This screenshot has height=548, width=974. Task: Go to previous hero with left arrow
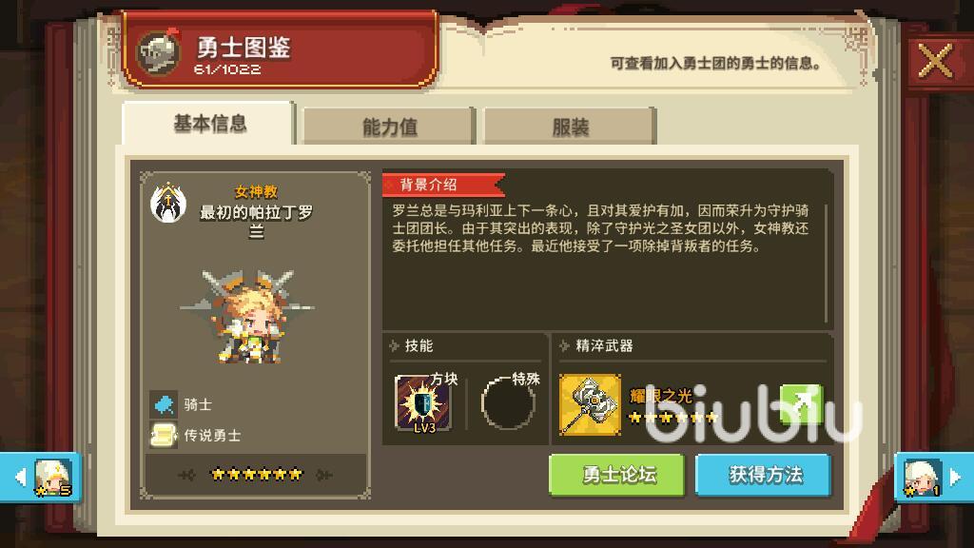(x=40, y=478)
